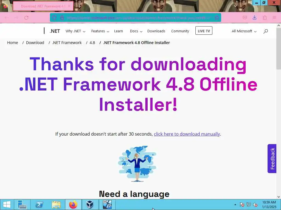The height and width of the screenshot is (210, 281).
Task: Open tracking protection shield icon
Action: point(54,17)
